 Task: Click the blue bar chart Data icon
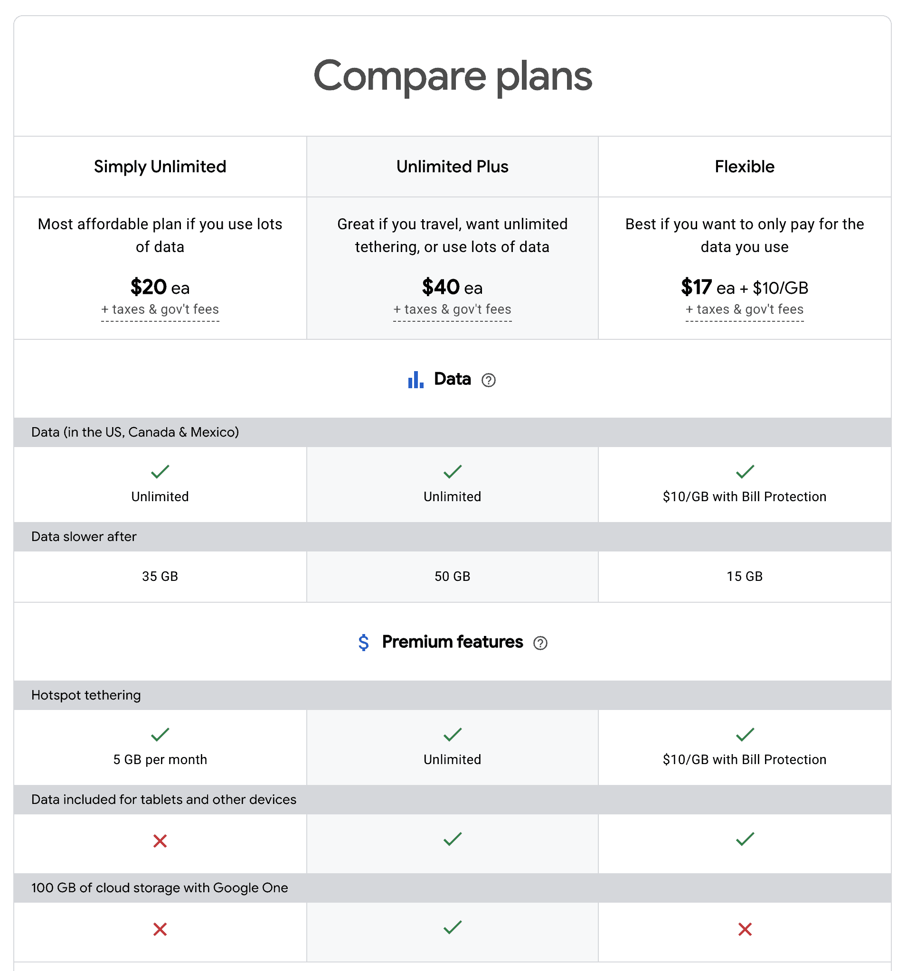click(416, 380)
